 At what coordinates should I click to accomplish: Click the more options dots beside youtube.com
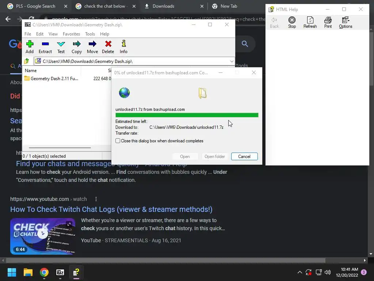click(96, 199)
